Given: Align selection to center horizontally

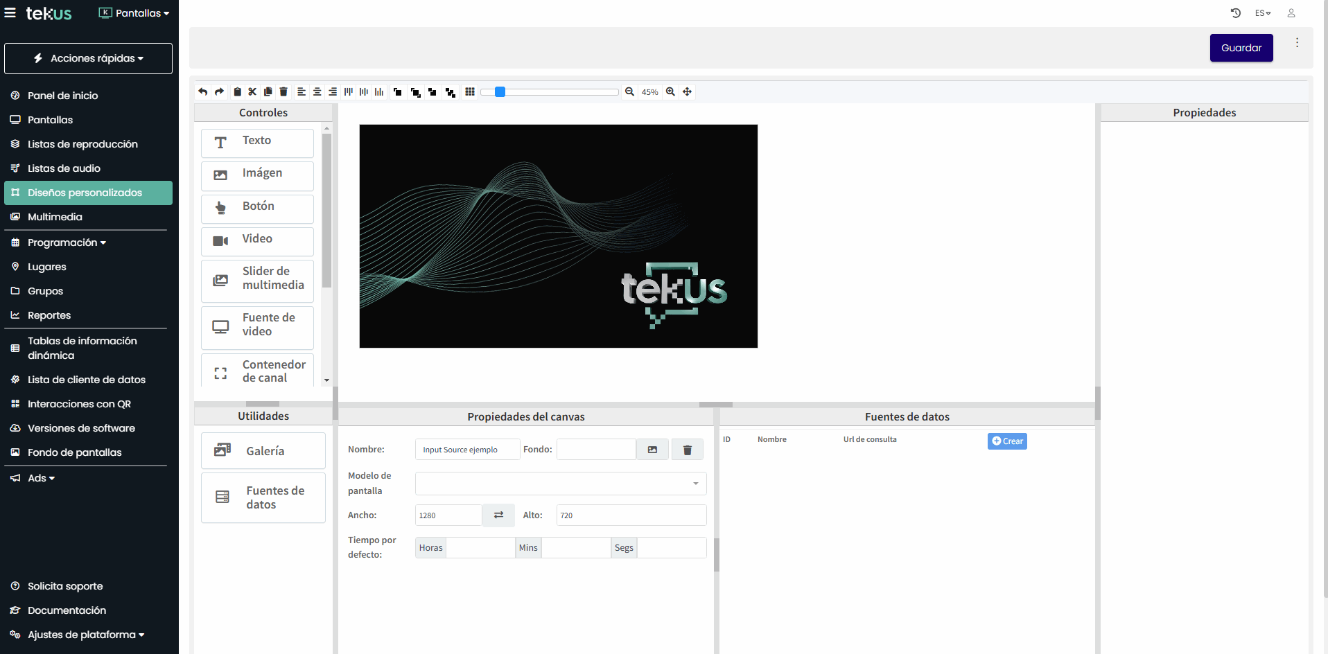Looking at the screenshot, I should (x=317, y=91).
